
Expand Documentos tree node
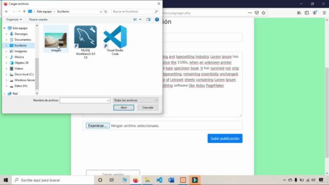(x=6, y=40)
